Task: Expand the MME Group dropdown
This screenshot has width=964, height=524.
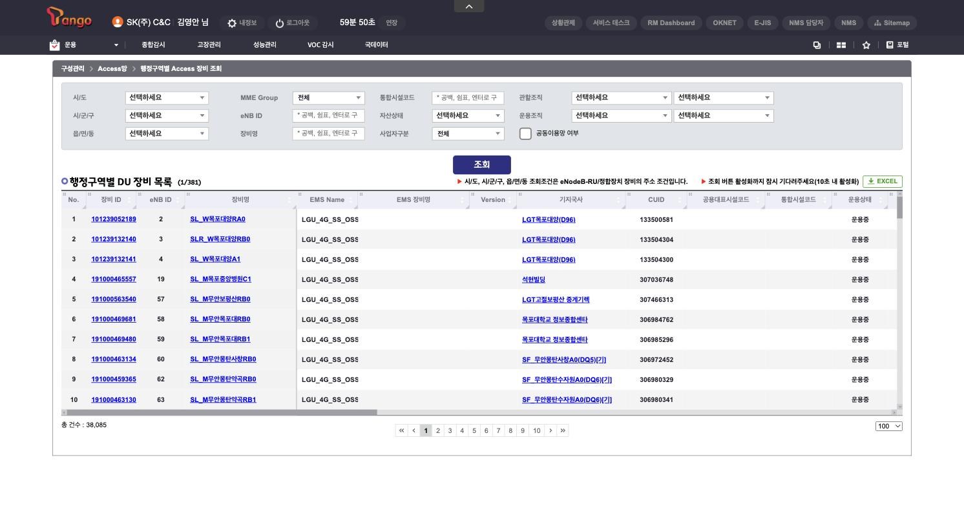Action: pyautogui.click(x=329, y=97)
